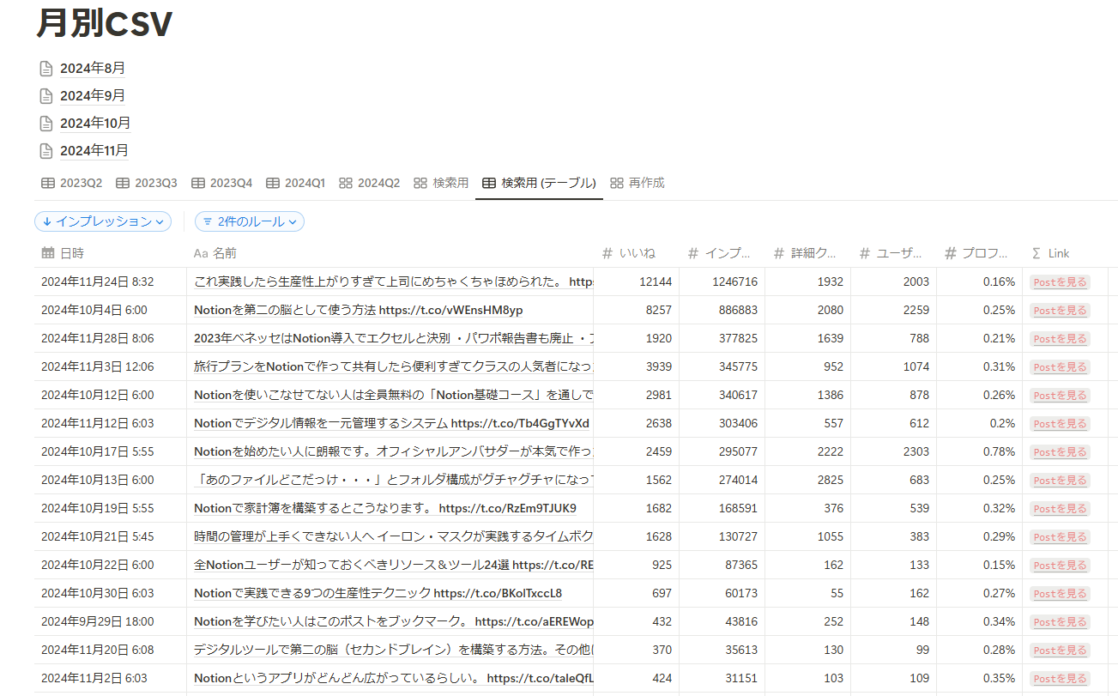Click Postを見る for the 12144 likes row
This screenshot has height=696, width=1118.
1060,281
